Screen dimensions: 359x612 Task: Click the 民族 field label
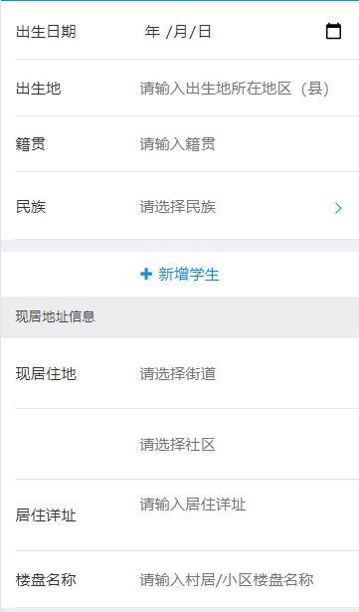pos(31,207)
